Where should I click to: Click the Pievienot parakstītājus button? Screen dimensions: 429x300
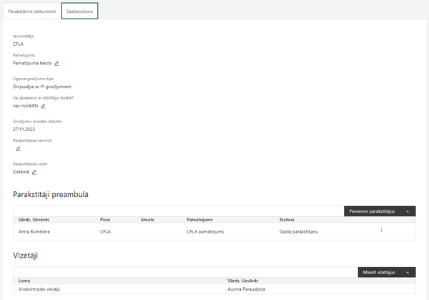tap(380, 211)
